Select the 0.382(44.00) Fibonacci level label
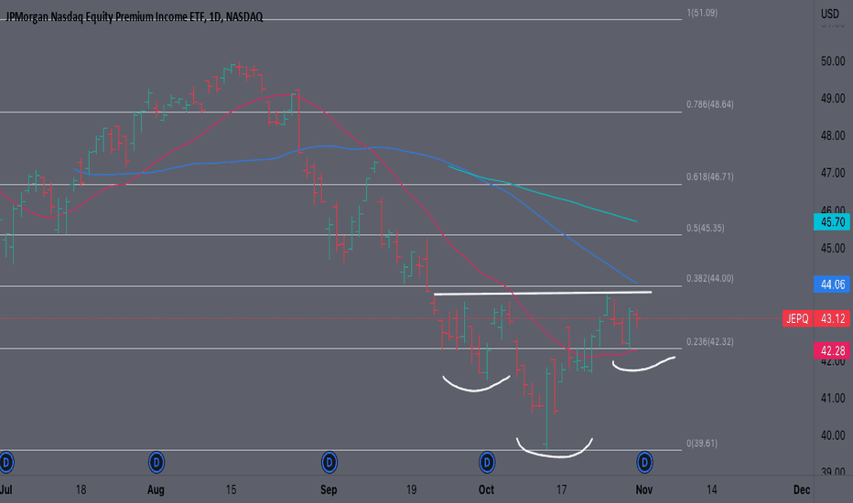Viewport: 853px width, 503px height. tap(710, 278)
